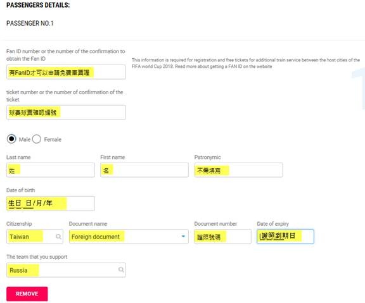
Task: Select the Female radio button
Action: (37, 139)
